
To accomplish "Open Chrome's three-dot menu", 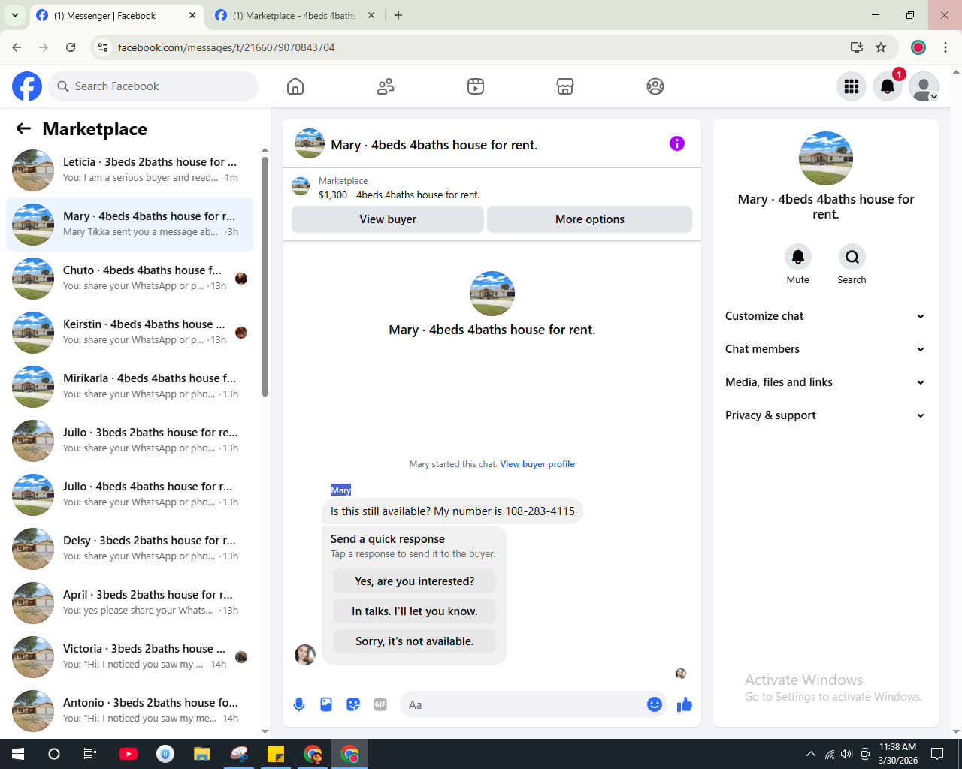I will 945,47.
